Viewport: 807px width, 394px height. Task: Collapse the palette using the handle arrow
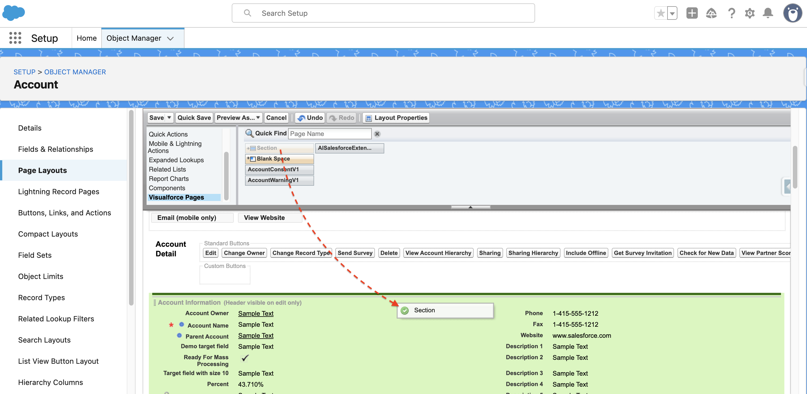click(470, 207)
